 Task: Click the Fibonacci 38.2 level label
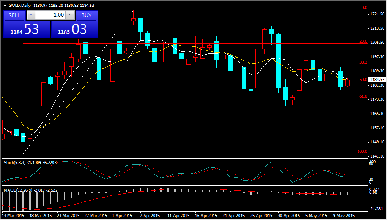coord(363,62)
